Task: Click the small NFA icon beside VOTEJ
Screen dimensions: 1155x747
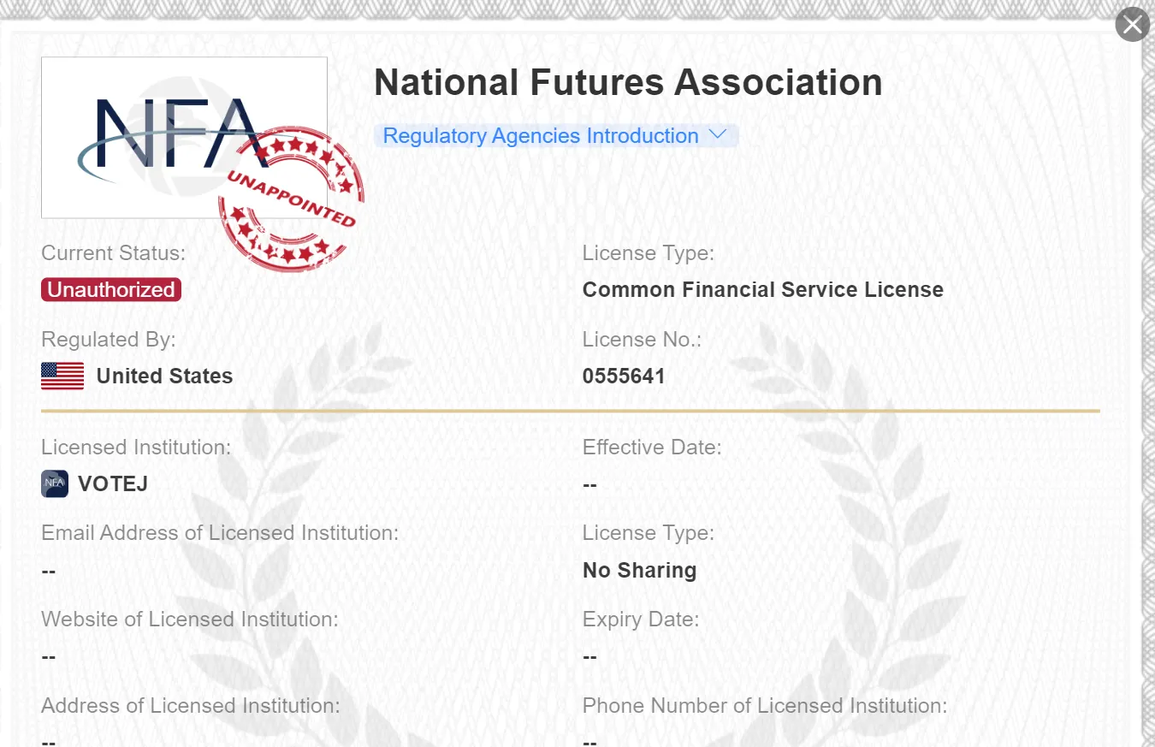Action: click(x=55, y=483)
